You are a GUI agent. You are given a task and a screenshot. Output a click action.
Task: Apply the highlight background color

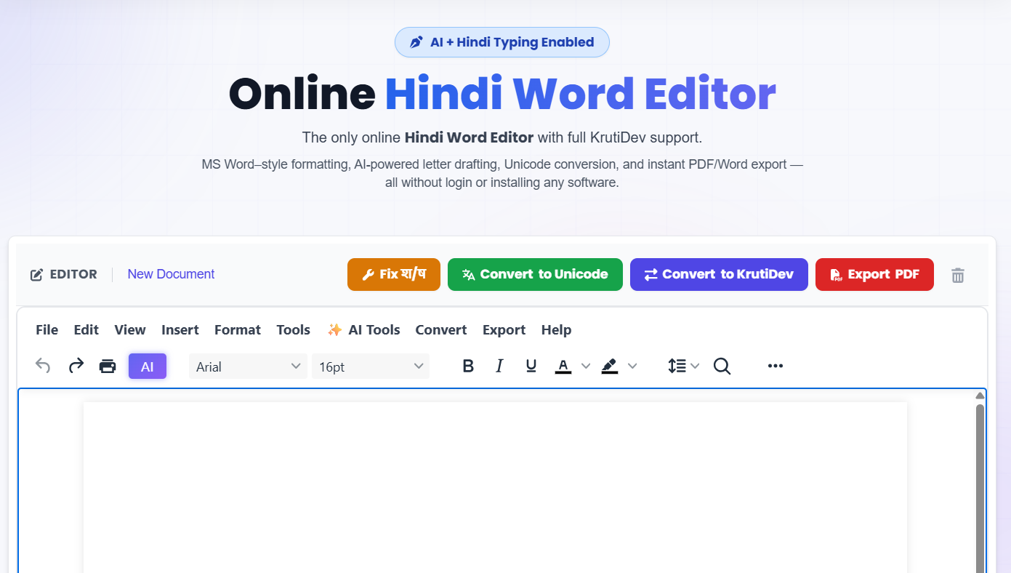[x=610, y=366]
